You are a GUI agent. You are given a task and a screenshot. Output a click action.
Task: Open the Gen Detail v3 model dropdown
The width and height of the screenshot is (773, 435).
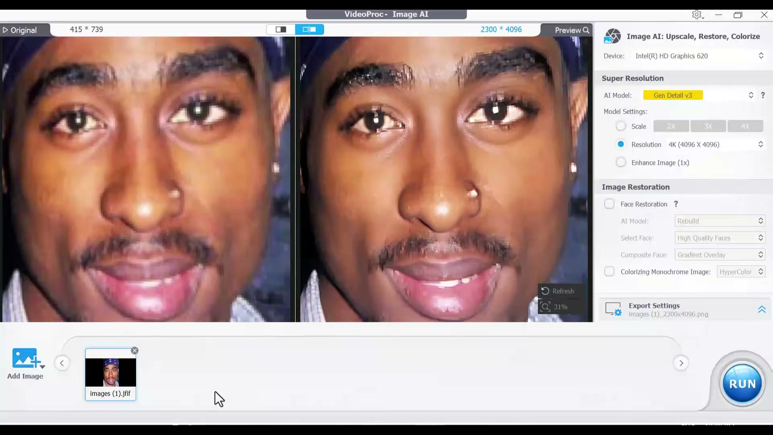tap(699, 95)
